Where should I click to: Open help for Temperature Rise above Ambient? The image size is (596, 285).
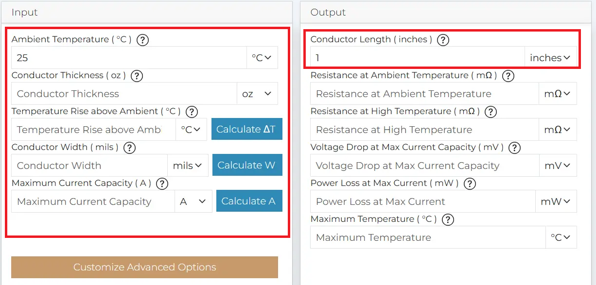(192, 112)
